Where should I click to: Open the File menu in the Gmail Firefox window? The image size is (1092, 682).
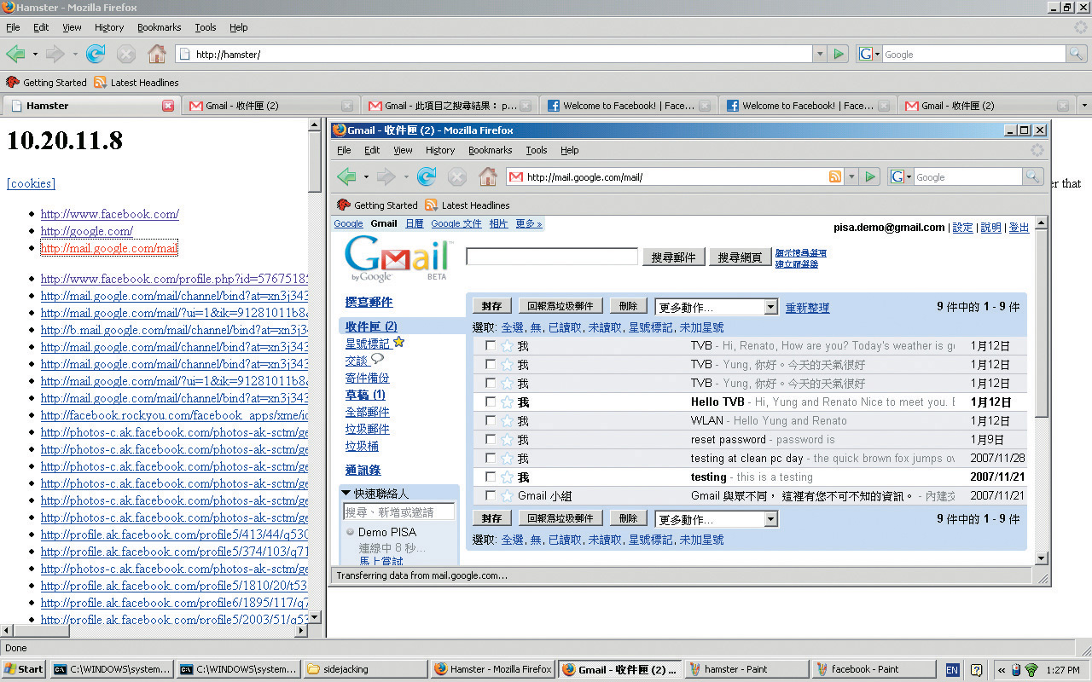(x=344, y=150)
